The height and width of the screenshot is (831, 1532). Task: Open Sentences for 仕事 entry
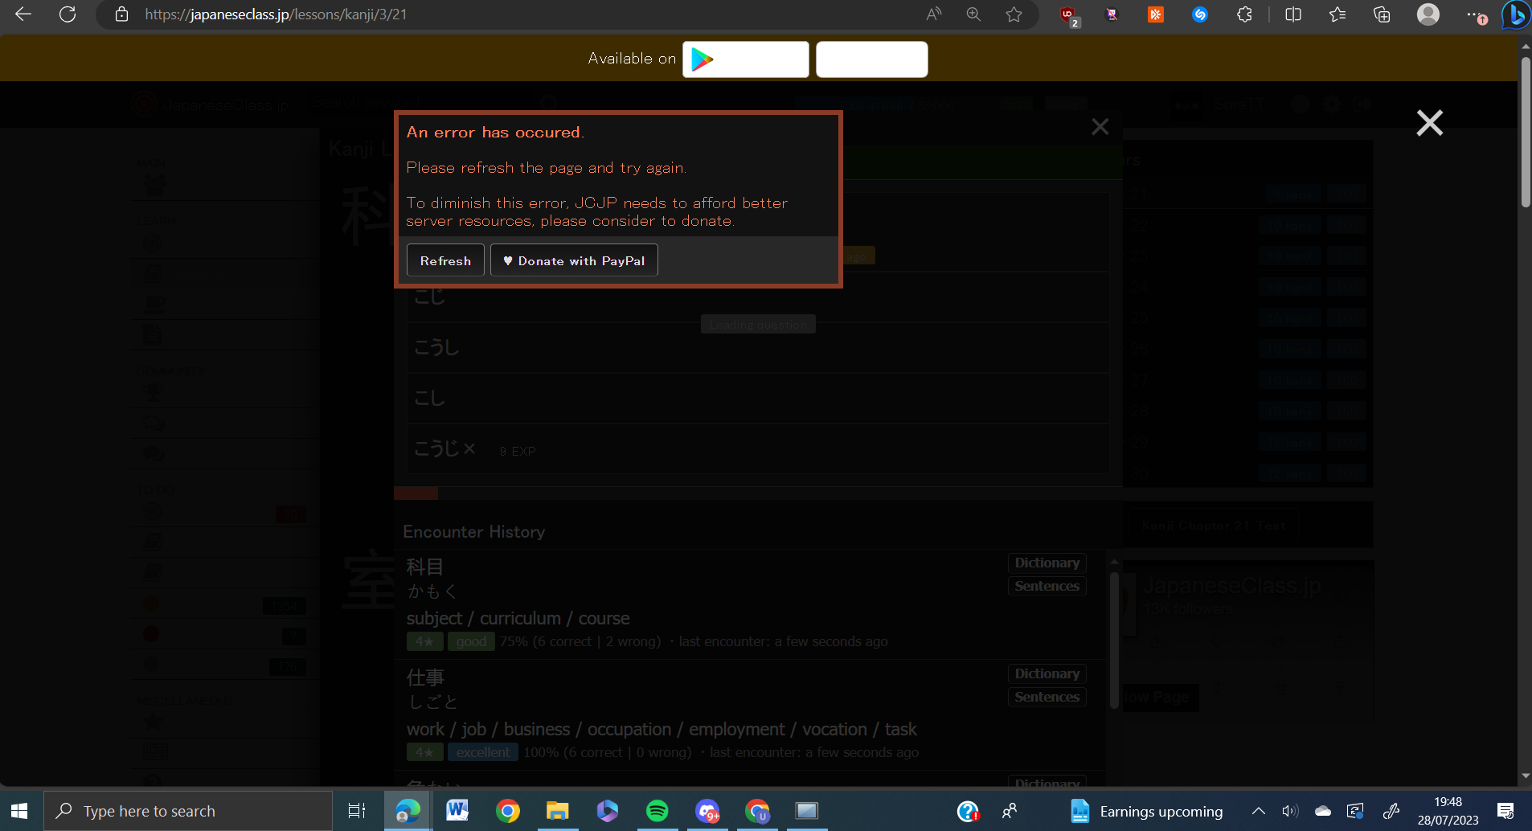(1047, 697)
